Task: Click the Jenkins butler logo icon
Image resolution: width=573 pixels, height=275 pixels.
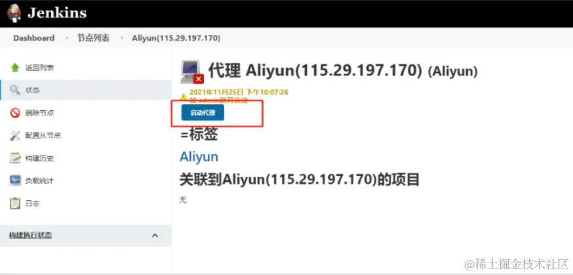Action: (x=14, y=13)
